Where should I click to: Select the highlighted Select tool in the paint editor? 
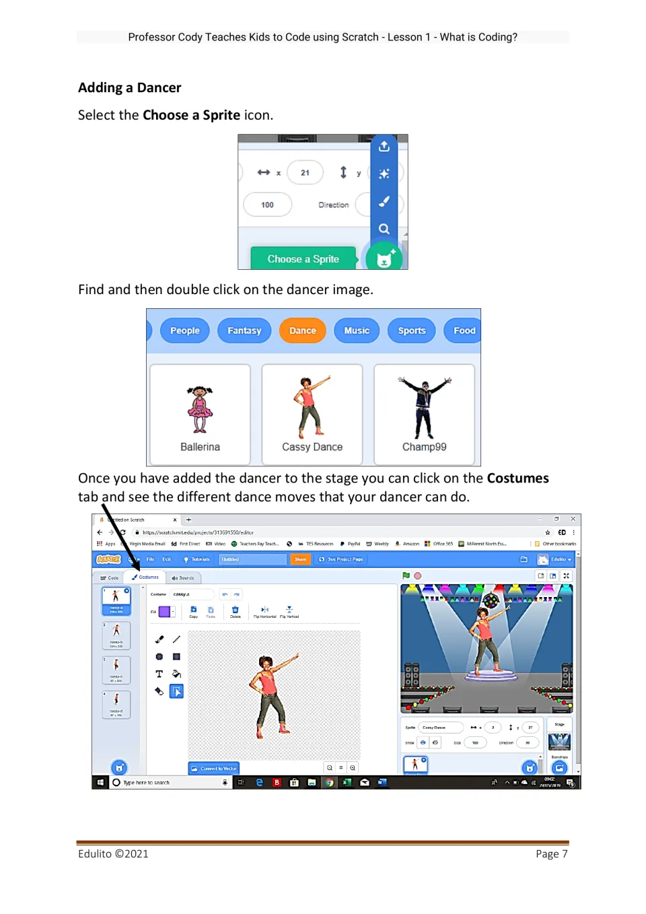(x=176, y=691)
